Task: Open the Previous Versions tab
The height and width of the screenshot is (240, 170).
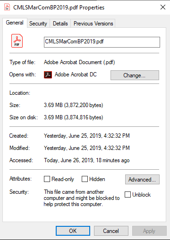Action: click(x=93, y=24)
